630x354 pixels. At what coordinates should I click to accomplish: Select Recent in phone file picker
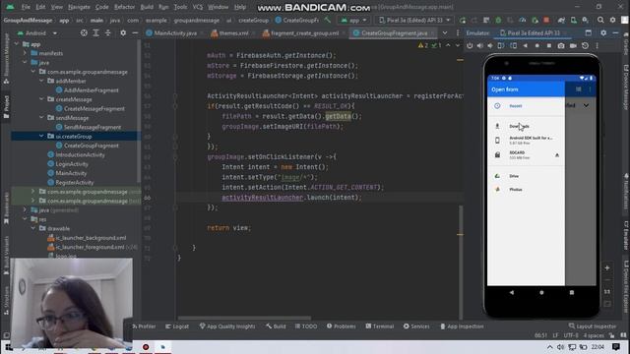click(x=526, y=106)
